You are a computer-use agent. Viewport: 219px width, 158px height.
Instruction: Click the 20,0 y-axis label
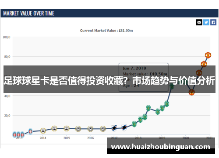7,116
